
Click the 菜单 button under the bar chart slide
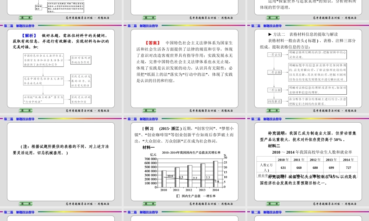tap(150, 204)
